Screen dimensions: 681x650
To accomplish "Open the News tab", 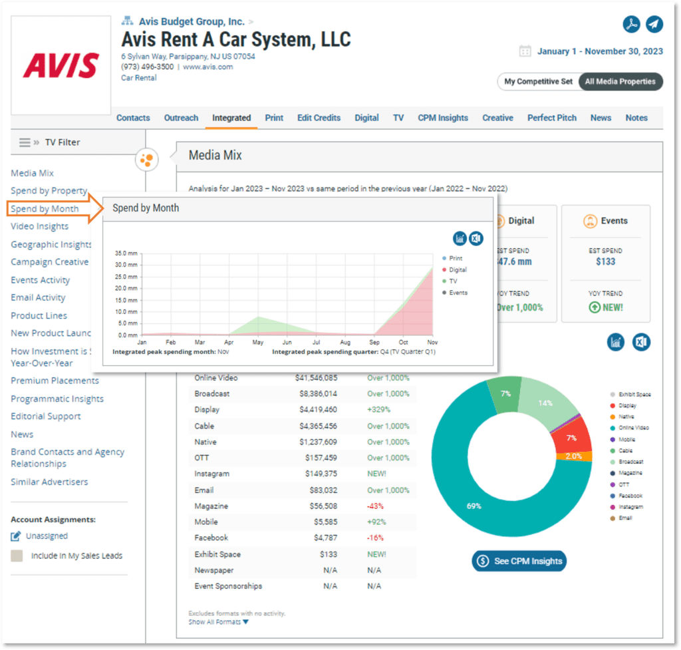I will (x=601, y=118).
